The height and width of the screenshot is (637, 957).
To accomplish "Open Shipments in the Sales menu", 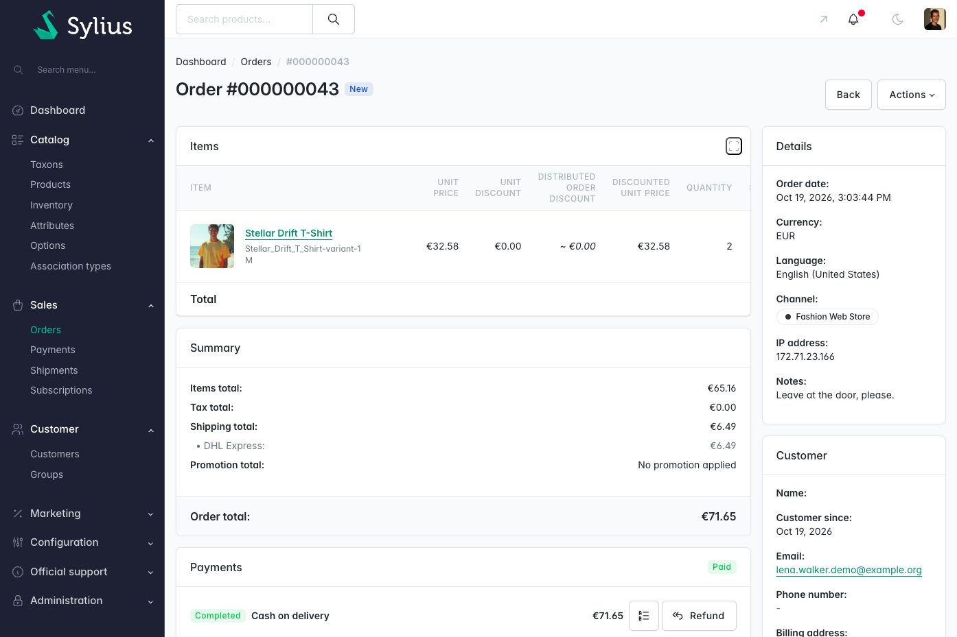I will click(x=54, y=370).
